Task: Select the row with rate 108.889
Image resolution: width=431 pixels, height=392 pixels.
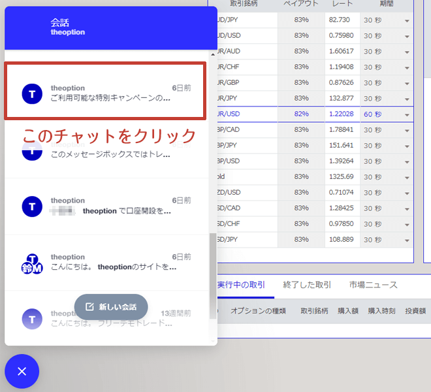Action: (x=315, y=239)
